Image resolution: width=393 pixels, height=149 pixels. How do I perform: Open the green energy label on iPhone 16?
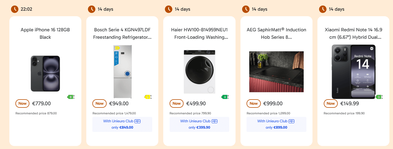[x=71, y=97]
